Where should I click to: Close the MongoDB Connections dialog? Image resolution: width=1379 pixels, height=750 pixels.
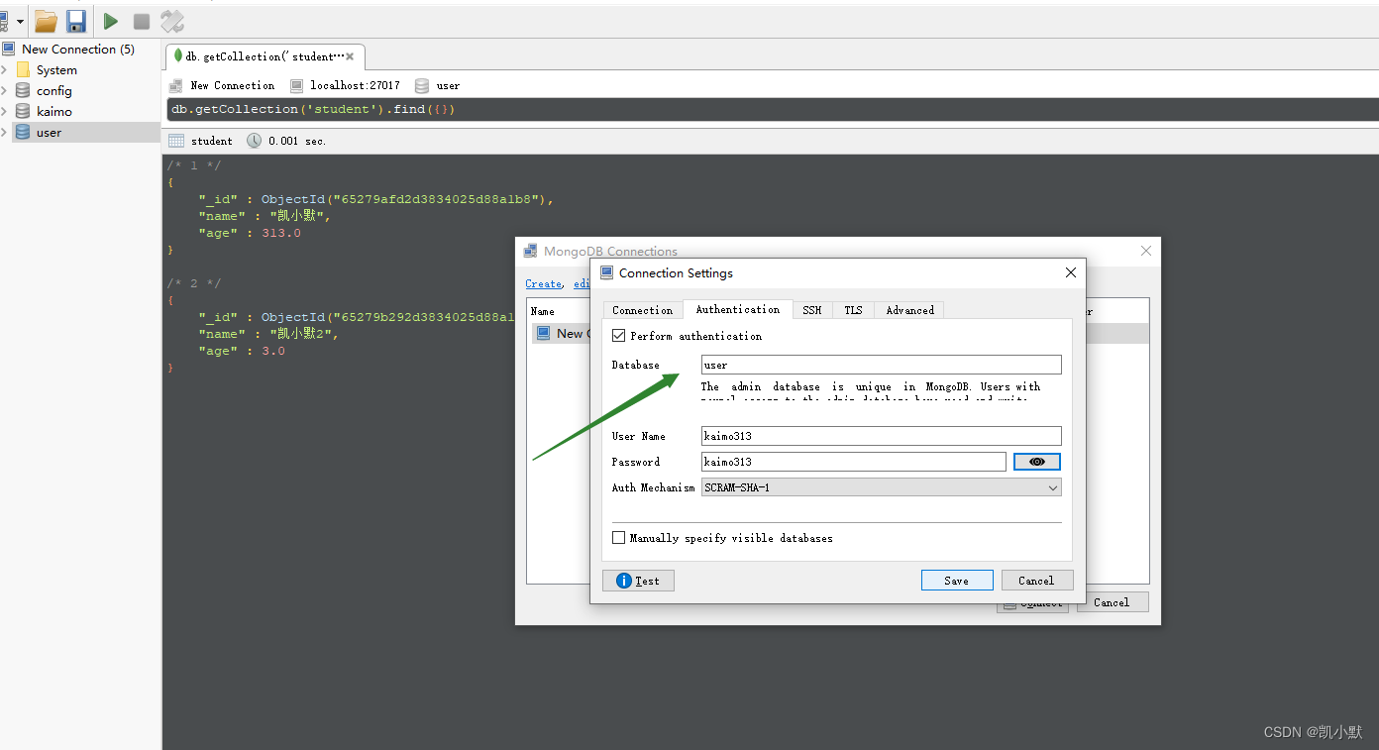(x=1146, y=251)
